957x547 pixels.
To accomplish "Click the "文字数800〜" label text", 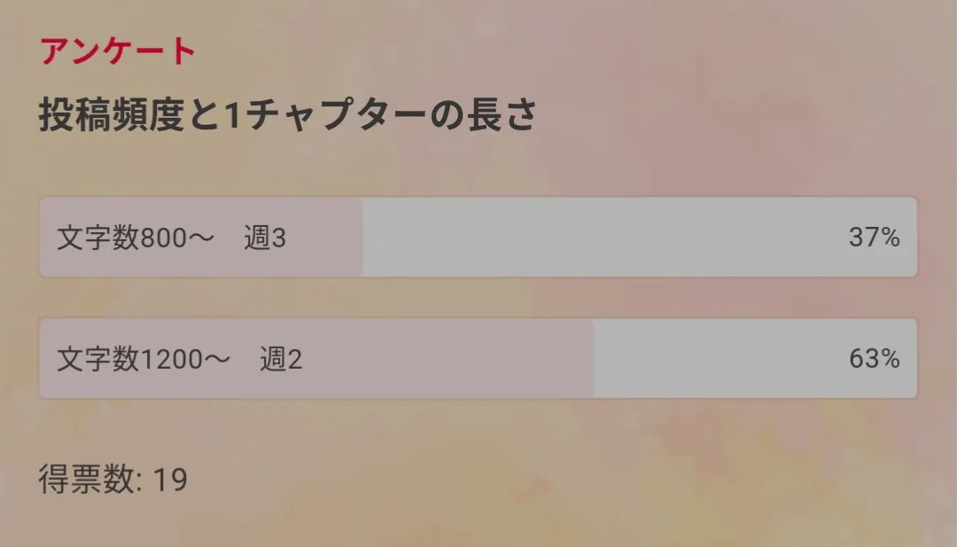I will [x=136, y=238].
